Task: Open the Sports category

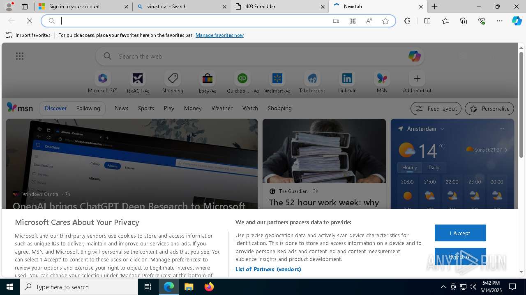Action: point(146,108)
